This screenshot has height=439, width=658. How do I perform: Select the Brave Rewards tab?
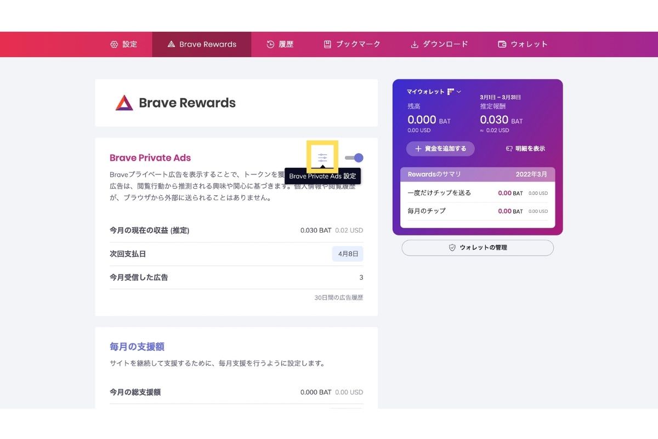point(202,44)
